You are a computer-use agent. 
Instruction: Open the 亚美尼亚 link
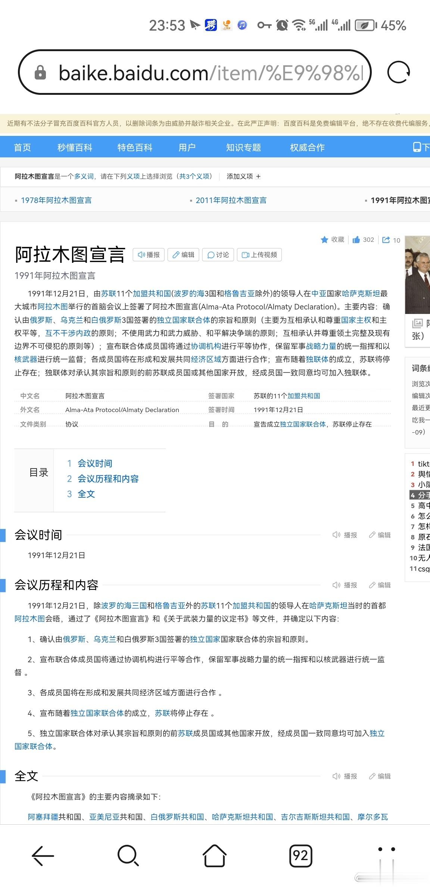click(105, 817)
